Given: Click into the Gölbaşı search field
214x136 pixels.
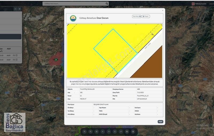Looking at the screenshot, I should pos(74,4).
